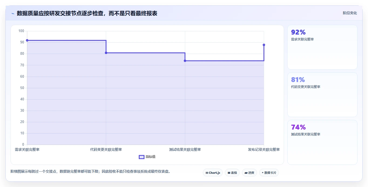The width and height of the screenshot is (368, 187).
Task: Click the 92% metric card value
Action: click(x=298, y=32)
